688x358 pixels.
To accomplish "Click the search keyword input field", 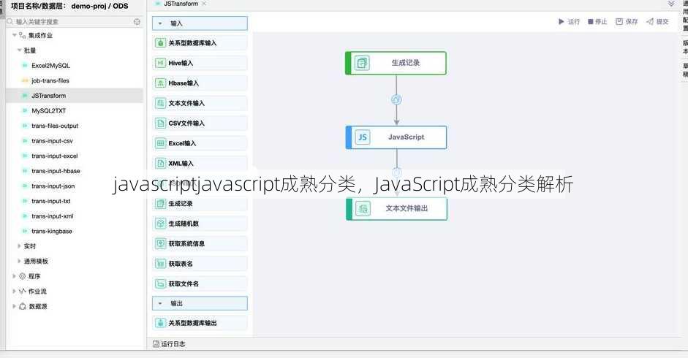I will [73, 21].
